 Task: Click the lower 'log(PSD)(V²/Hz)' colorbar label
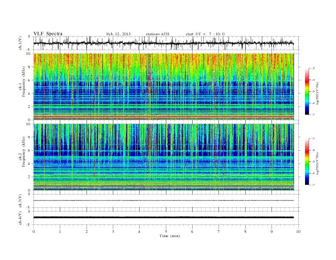[x=318, y=163]
